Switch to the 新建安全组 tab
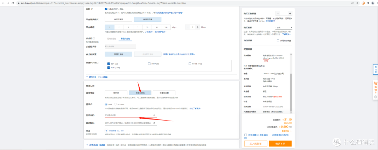This screenshot has width=378, height=150. pos(125,39)
